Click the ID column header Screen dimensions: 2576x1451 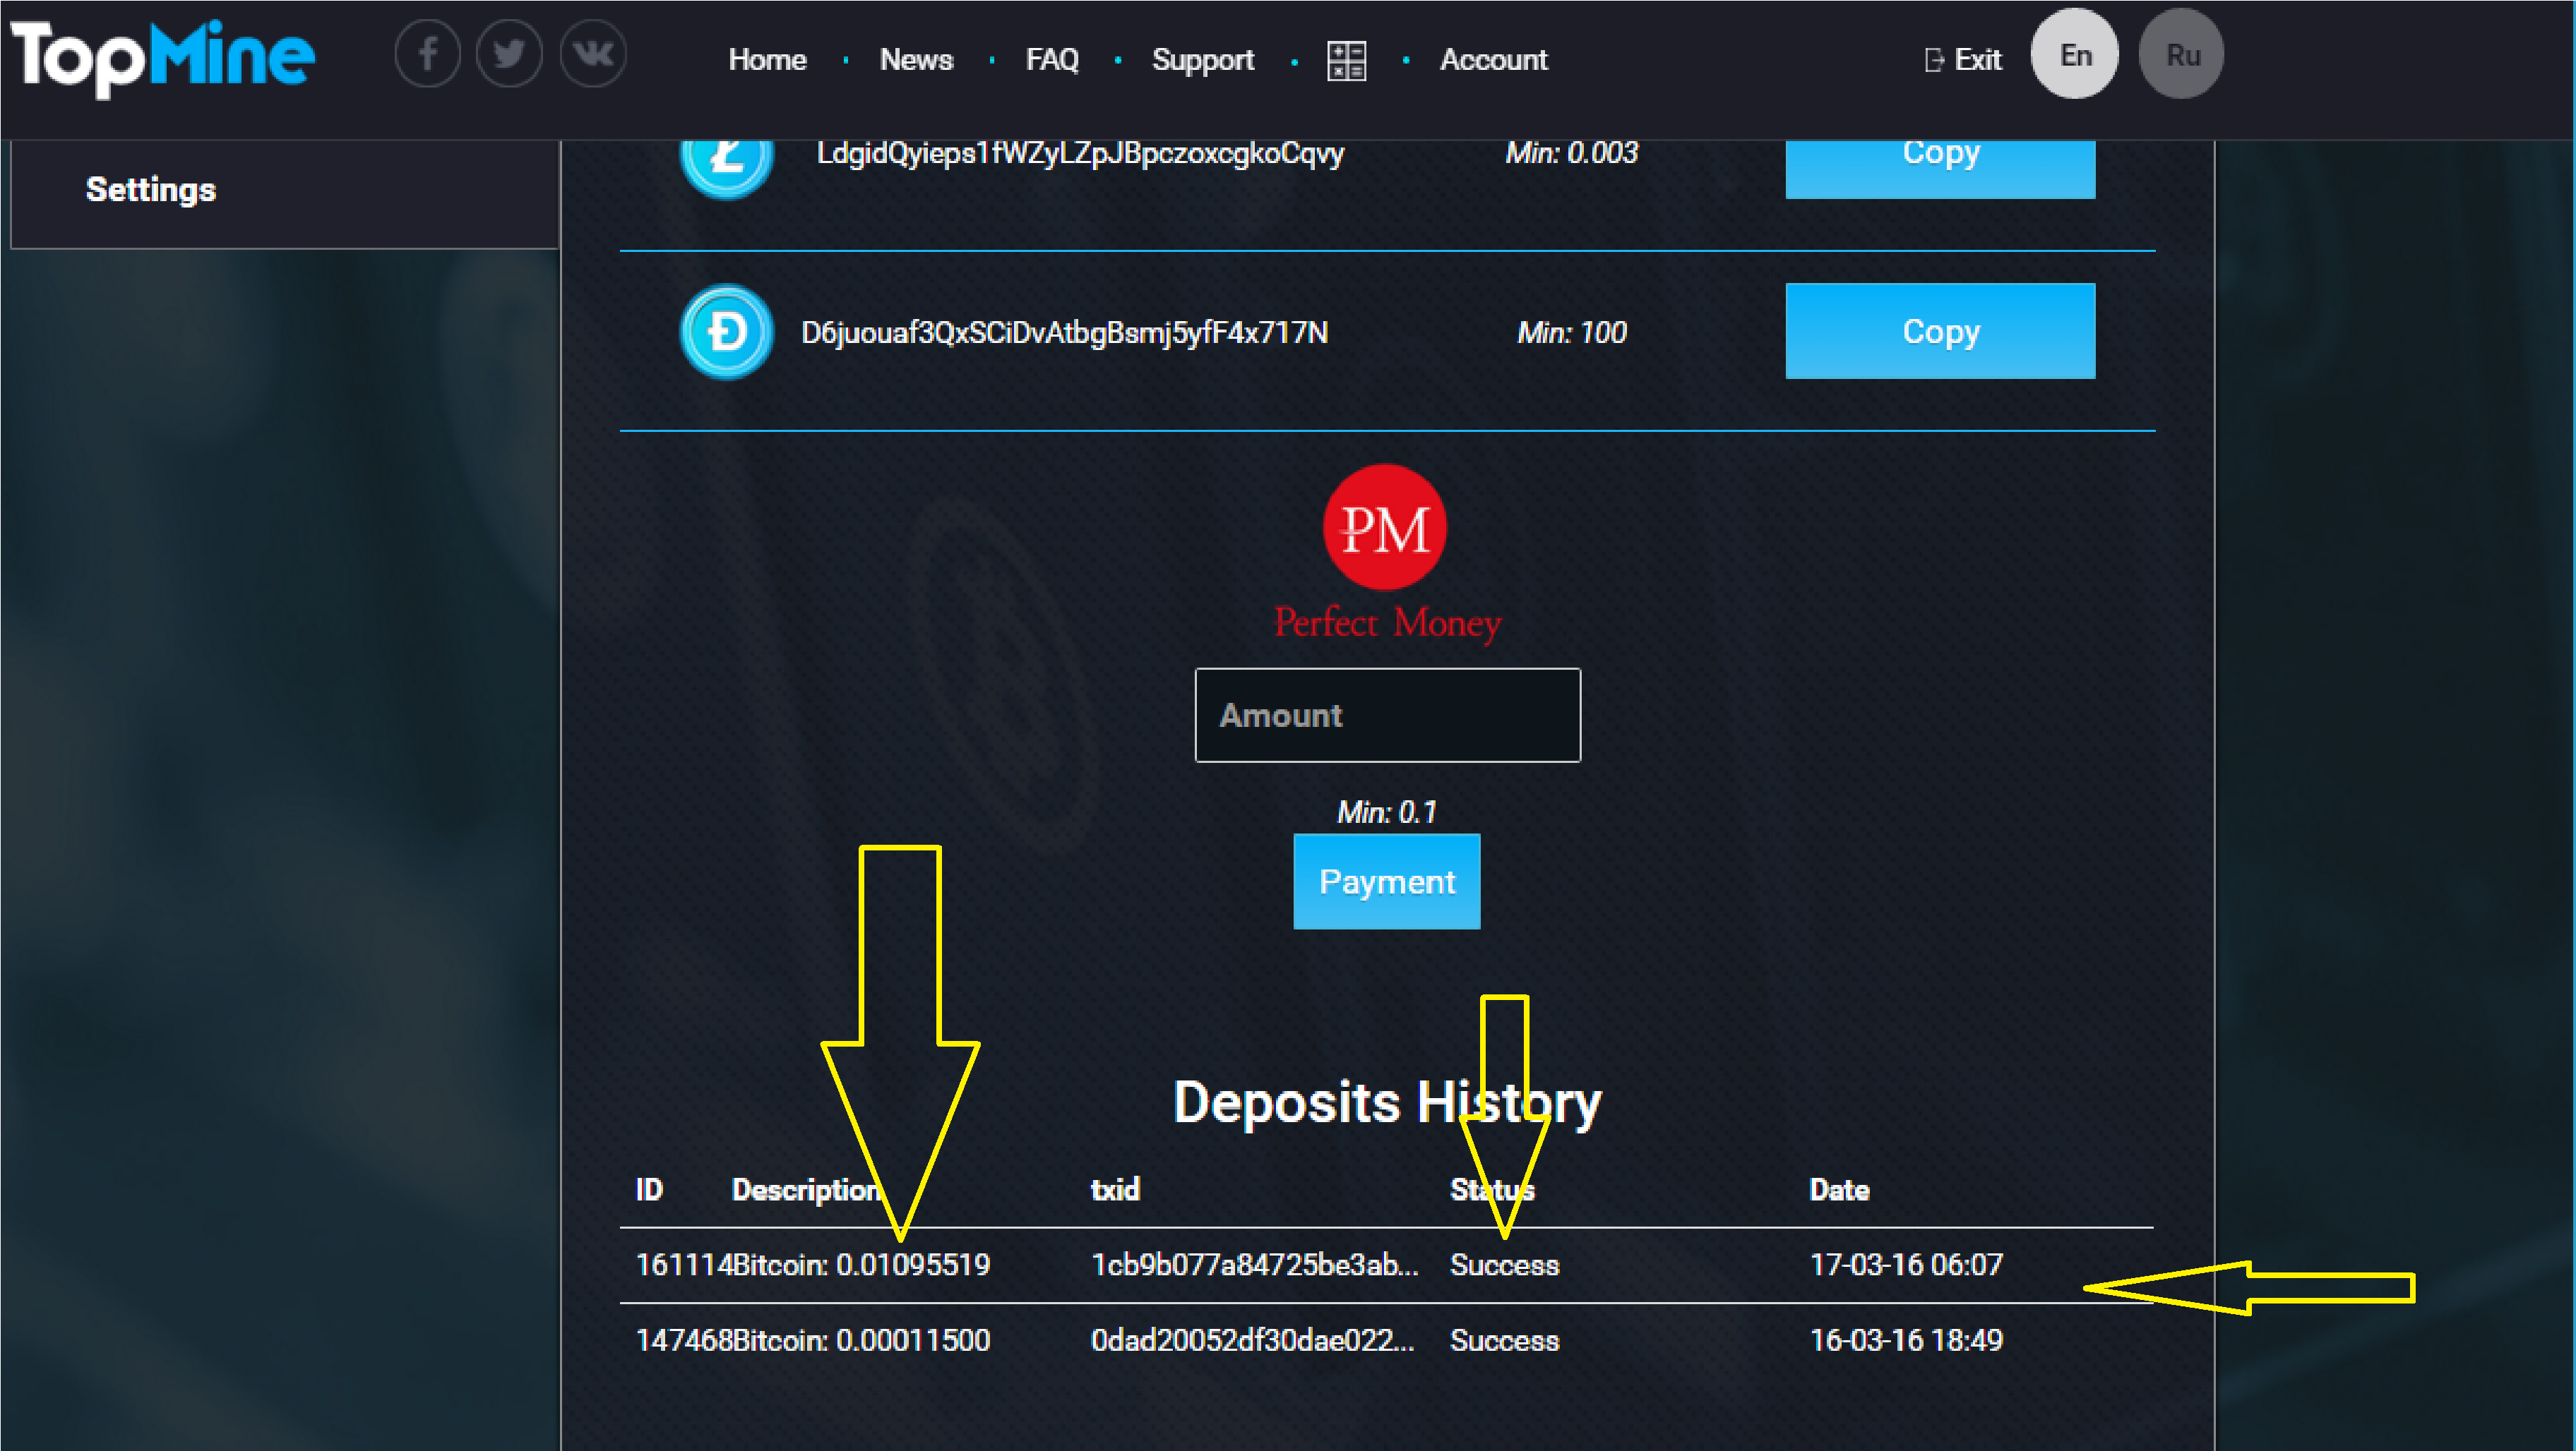[649, 1189]
